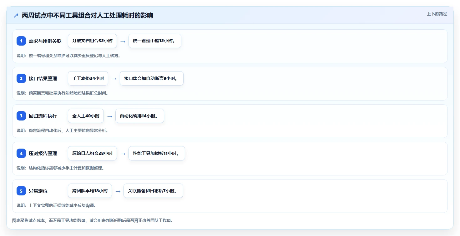Select the 自动化编排14小时 chip
This screenshot has width=460, height=236.
click(140, 116)
